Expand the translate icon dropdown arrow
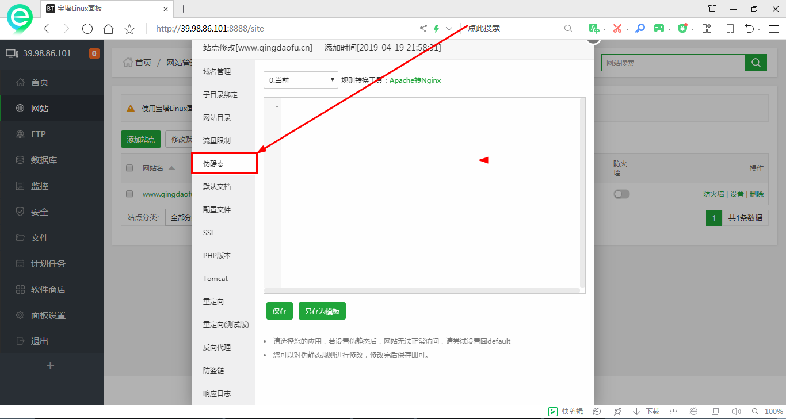The width and height of the screenshot is (786, 419). (x=604, y=29)
